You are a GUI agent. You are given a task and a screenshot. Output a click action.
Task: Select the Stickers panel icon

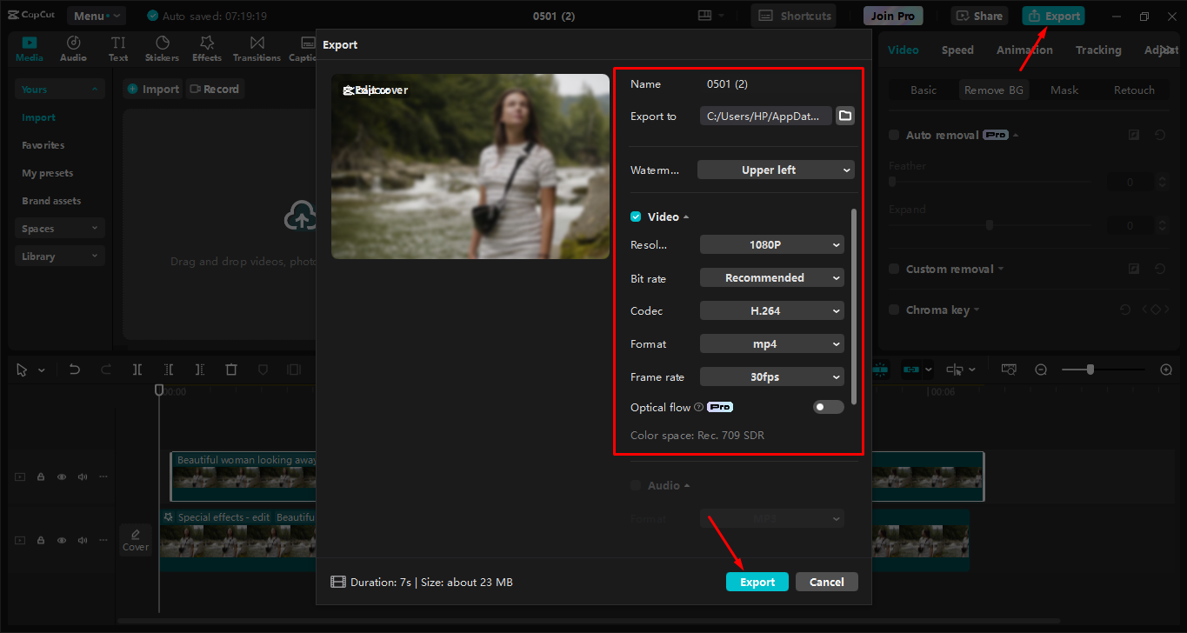pos(162,48)
